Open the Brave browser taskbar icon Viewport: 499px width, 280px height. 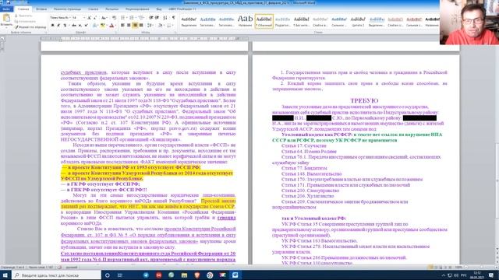click(196, 275)
